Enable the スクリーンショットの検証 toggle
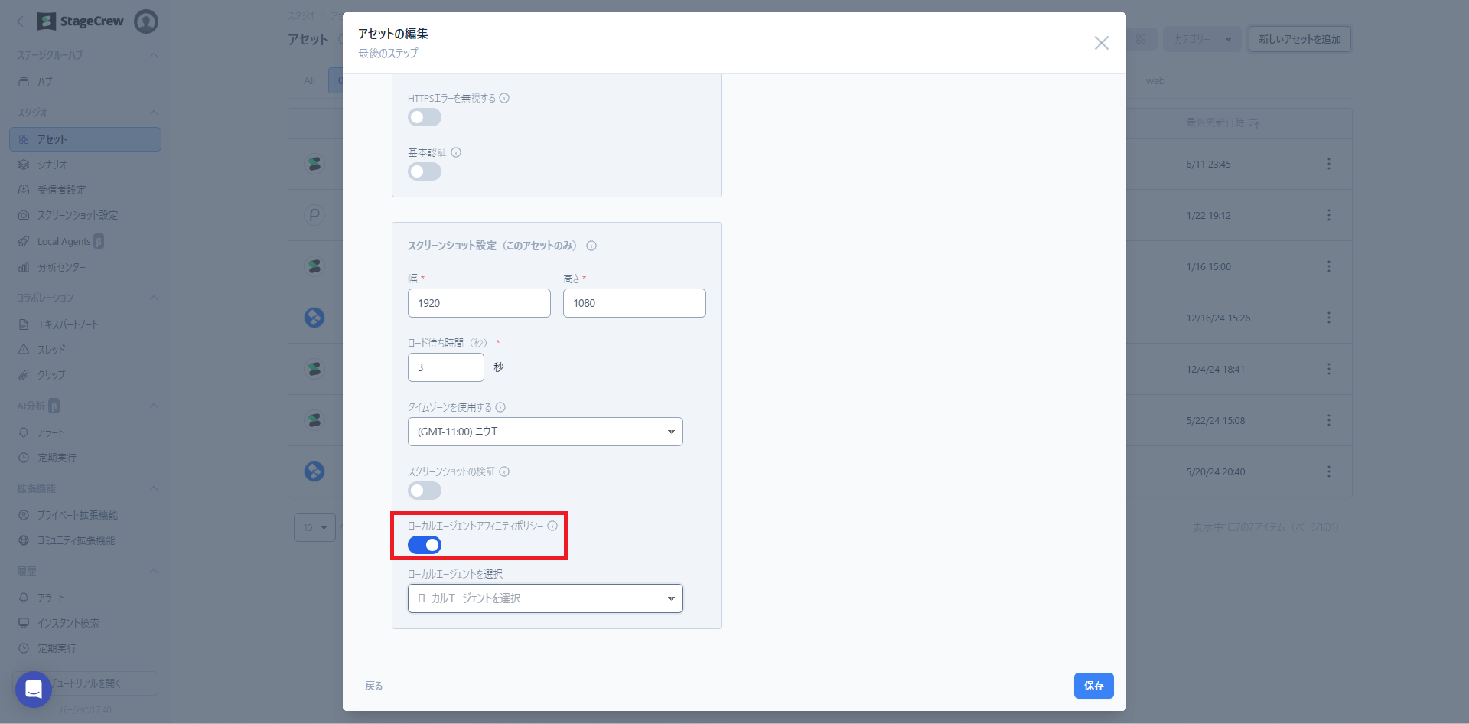 point(425,491)
